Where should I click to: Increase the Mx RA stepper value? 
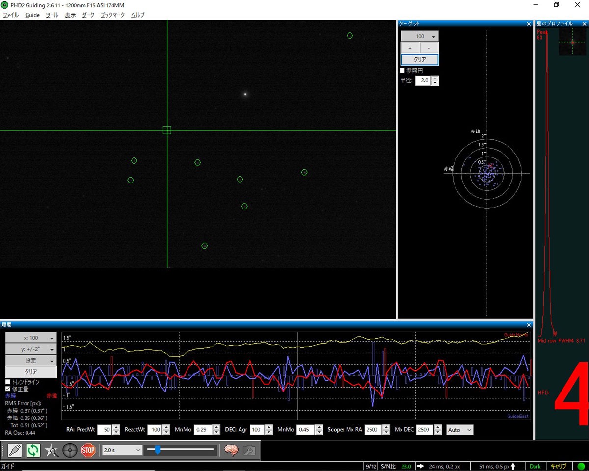385,427
